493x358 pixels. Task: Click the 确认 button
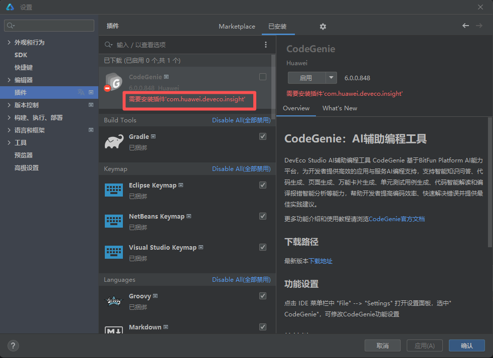pyautogui.click(x=466, y=345)
